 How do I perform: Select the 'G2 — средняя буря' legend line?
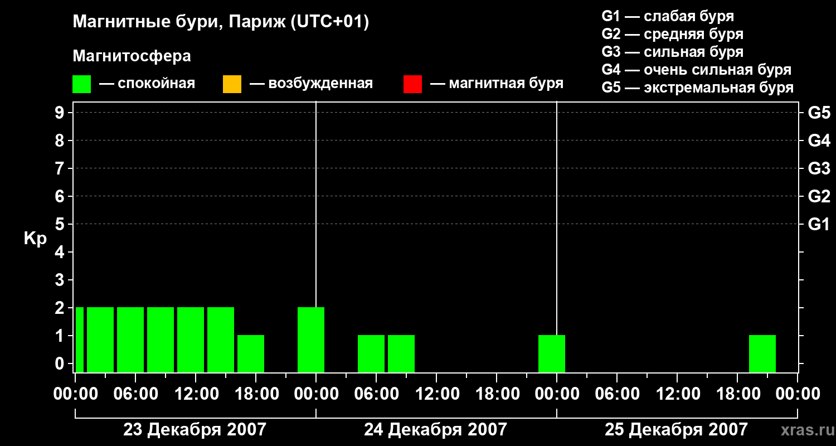(673, 34)
